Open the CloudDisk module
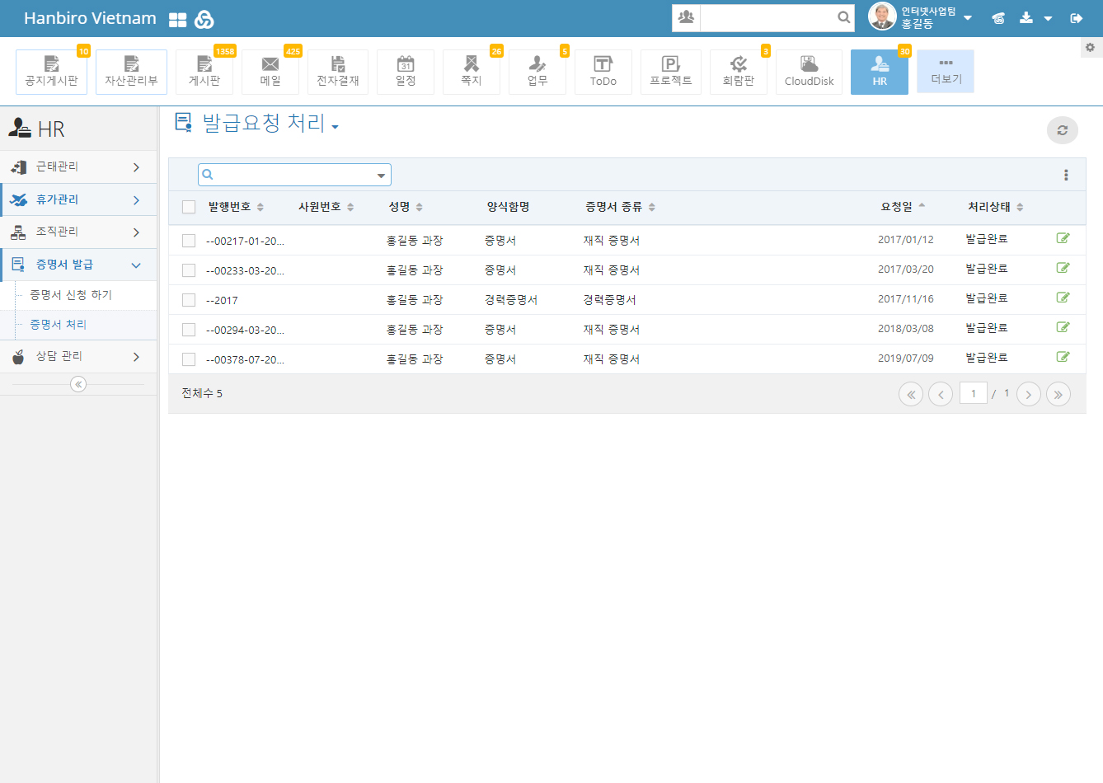The width and height of the screenshot is (1103, 783). pos(809,72)
